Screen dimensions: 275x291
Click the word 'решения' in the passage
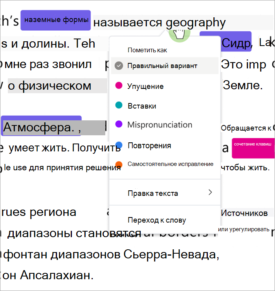coord(103,168)
